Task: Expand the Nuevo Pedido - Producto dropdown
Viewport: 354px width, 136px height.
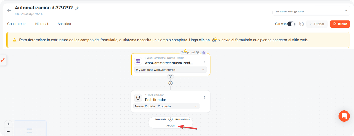Action: click(x=166, y=106)
